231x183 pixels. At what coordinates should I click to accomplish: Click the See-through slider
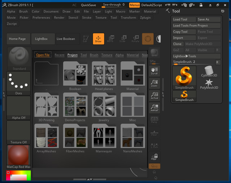point(114,5)
